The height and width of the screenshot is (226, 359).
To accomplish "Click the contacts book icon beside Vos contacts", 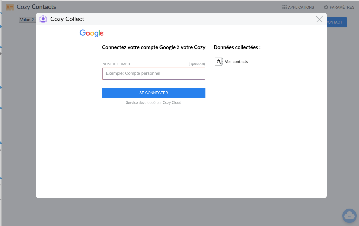I will pos(219,62).
